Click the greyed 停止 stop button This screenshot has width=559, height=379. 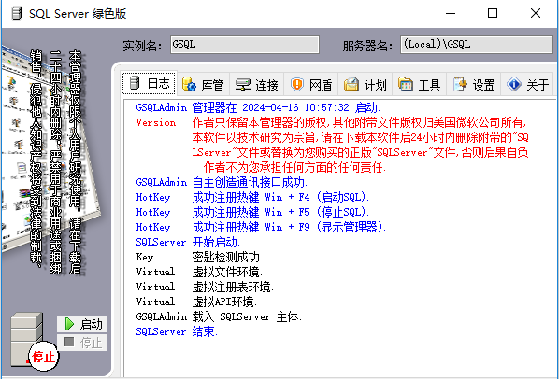(x=82, y=343)
